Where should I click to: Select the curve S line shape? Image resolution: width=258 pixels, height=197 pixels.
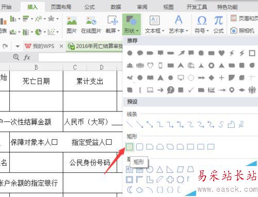coord(221,124)
